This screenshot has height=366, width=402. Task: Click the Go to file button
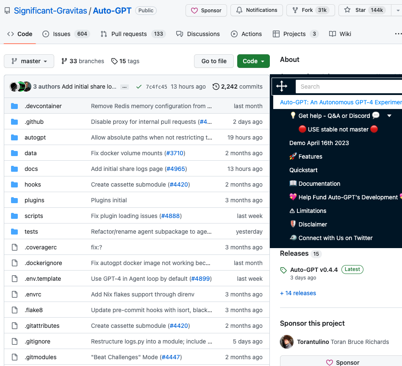[214, 61]
